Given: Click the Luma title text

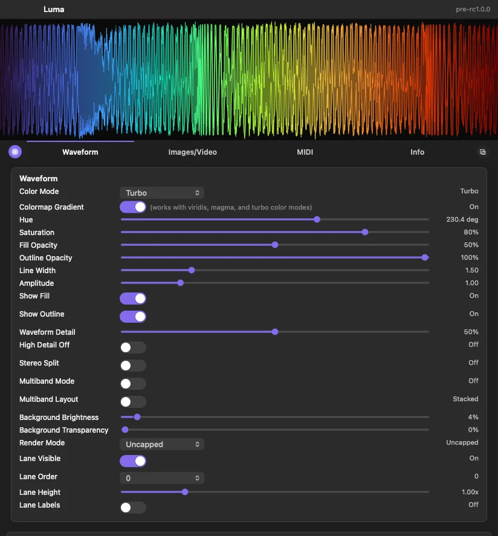Looking at the screenshot, I should pyautogui.click(x=54, y=9).
